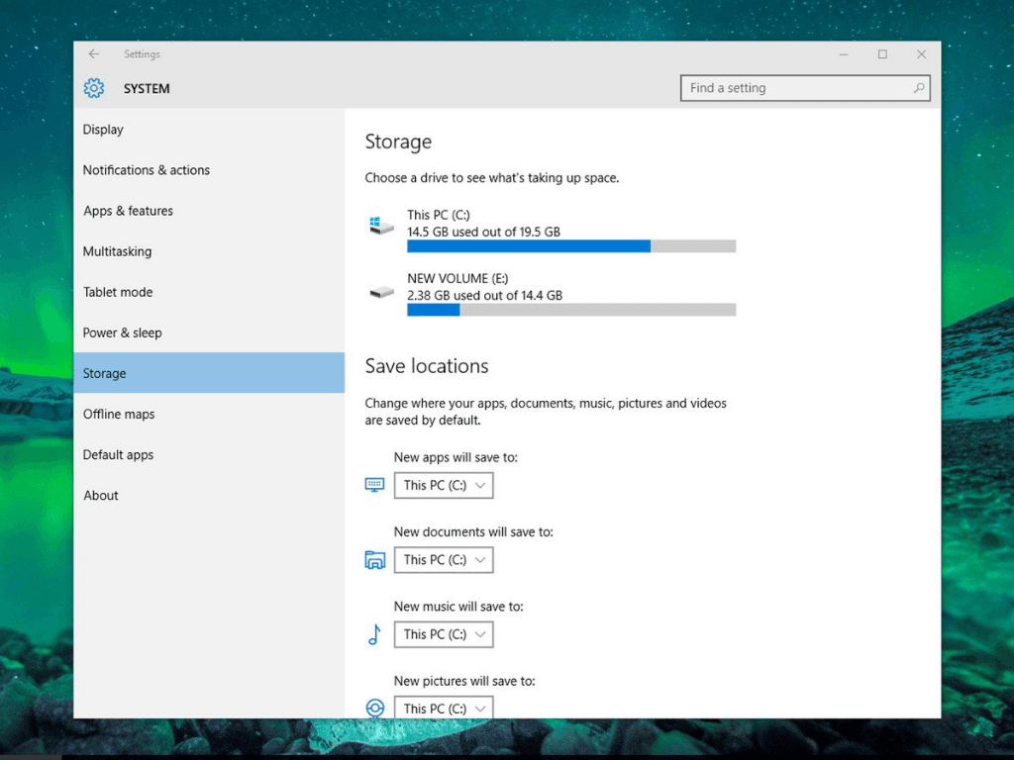Open Notifications & actions settings
The image size is (1014, 760).
coord(147,170)
